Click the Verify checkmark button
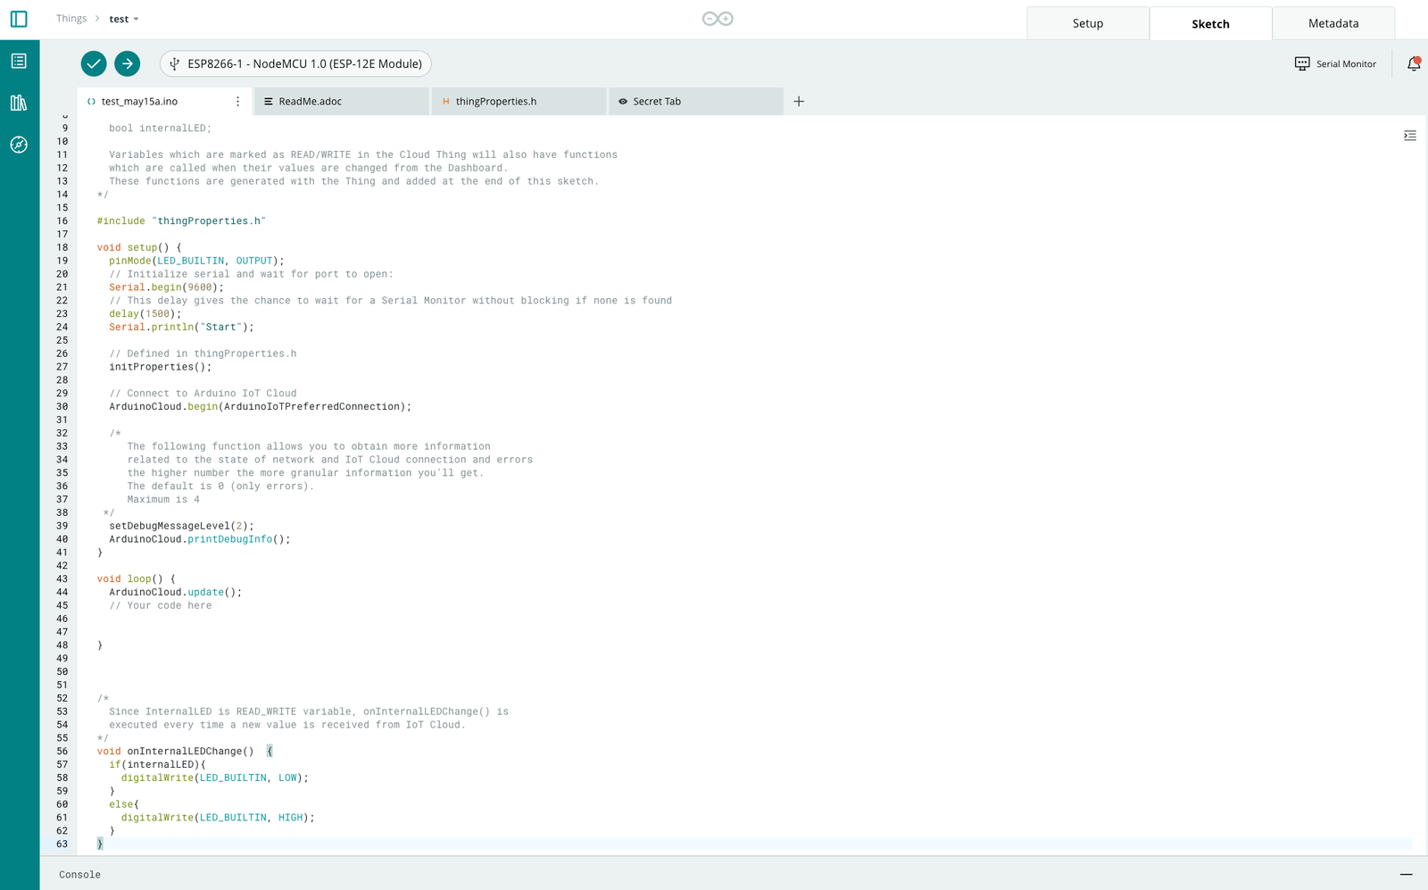Image resolution: width=1428 pixels, height=890 pixels. (94, 63)
